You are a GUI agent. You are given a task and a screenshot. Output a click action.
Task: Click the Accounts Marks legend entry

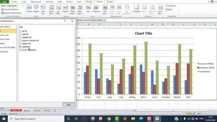205,64
